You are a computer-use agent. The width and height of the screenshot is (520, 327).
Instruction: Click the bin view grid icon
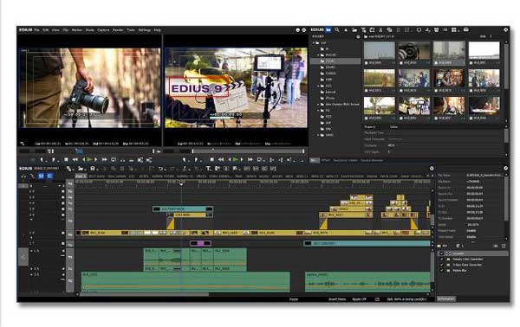454,29
